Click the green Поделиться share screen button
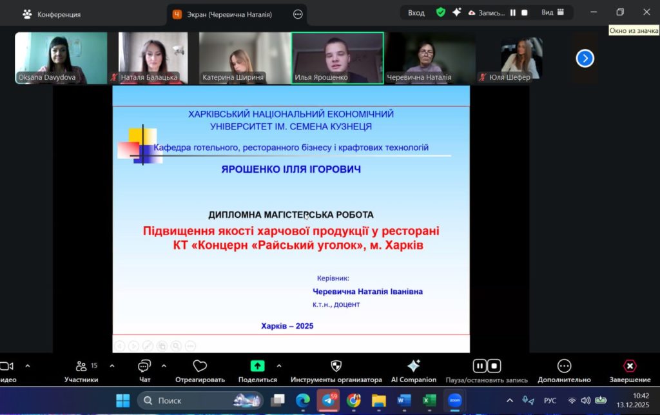 click(x=257, y=366)
